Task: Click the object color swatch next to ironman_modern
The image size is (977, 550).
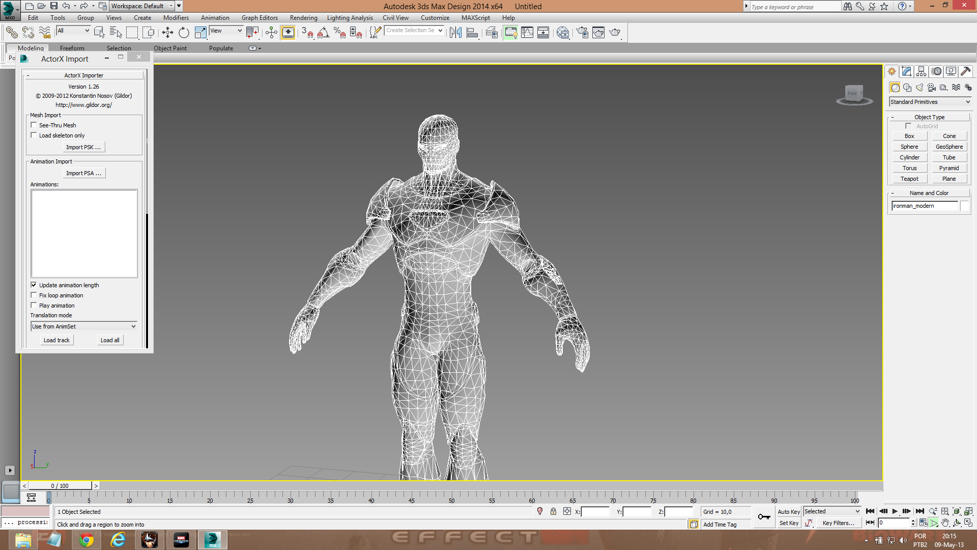Action: pos(964,206)
